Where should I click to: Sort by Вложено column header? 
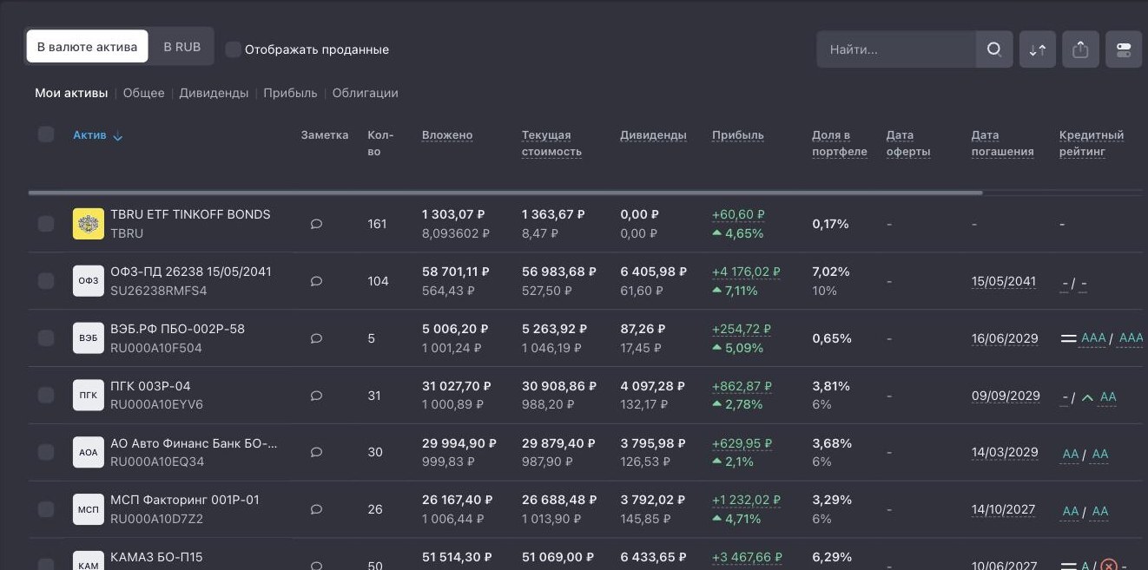(x=447, y=135)
